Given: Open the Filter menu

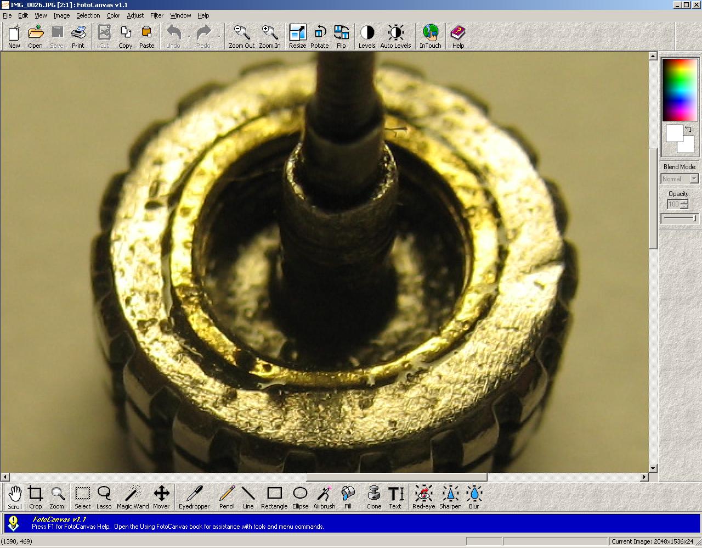Looking at the screenshot, I should coord(156,15).
